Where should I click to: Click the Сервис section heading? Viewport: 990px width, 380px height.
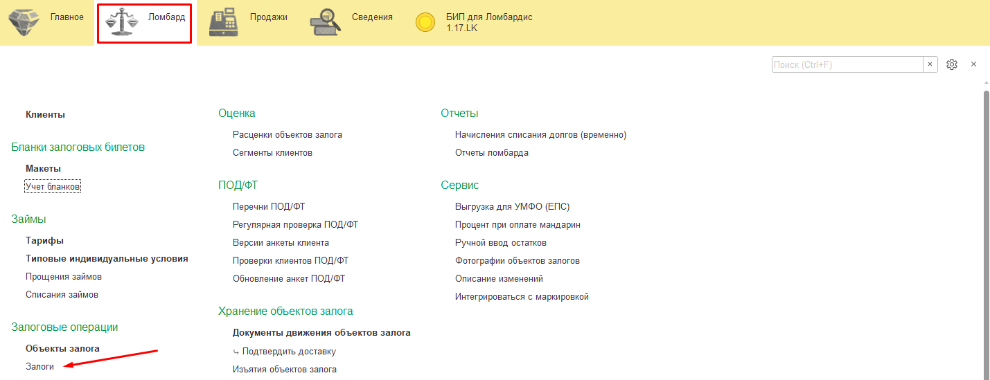pos(459,185)
